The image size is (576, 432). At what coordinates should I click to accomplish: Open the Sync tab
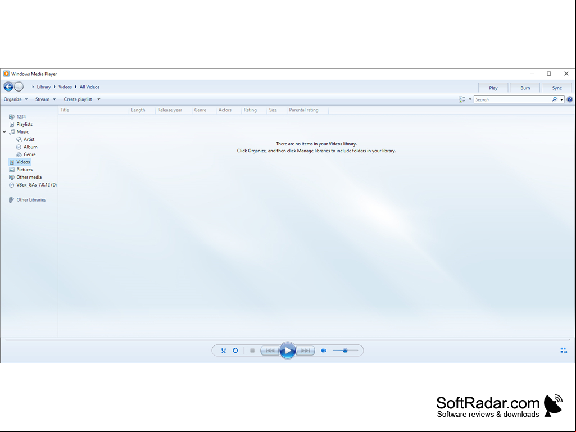click(557, 88)
